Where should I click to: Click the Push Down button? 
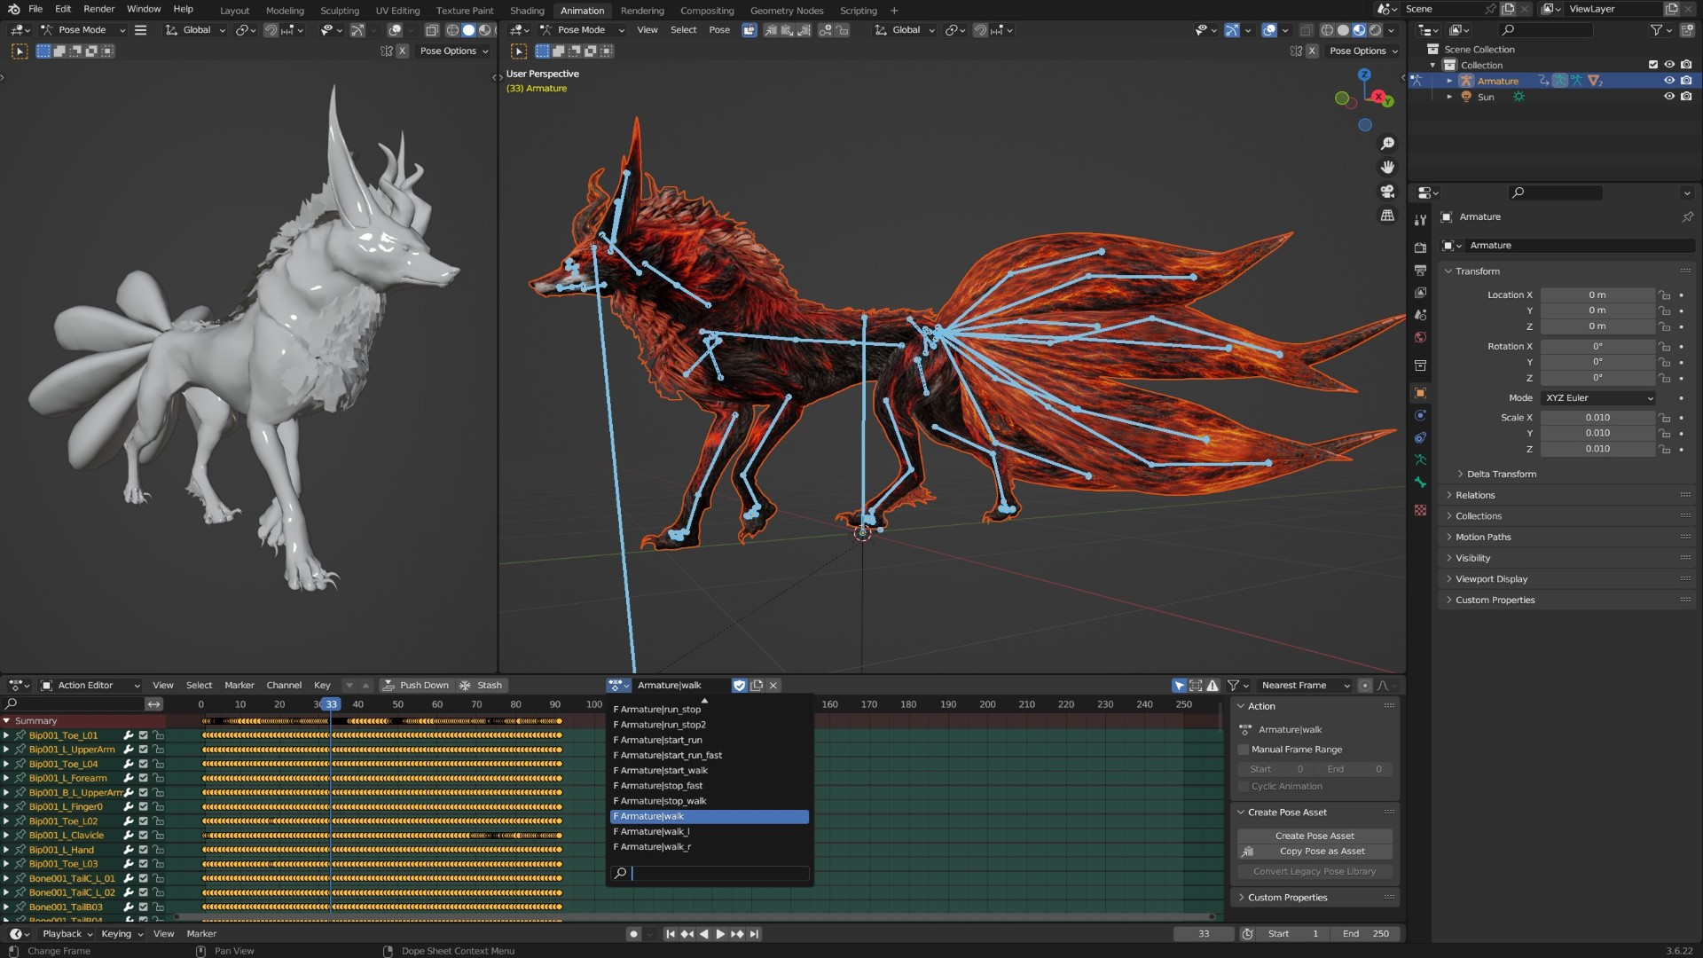pyautogui.click(x=416, y=686)
